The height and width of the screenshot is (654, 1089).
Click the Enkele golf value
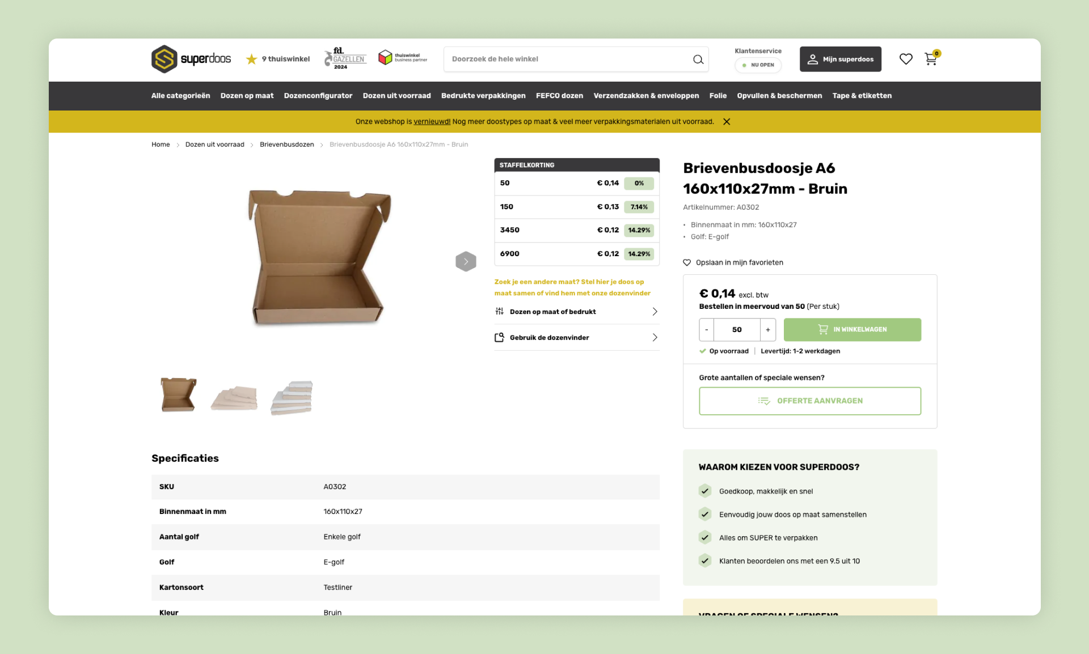342,537
